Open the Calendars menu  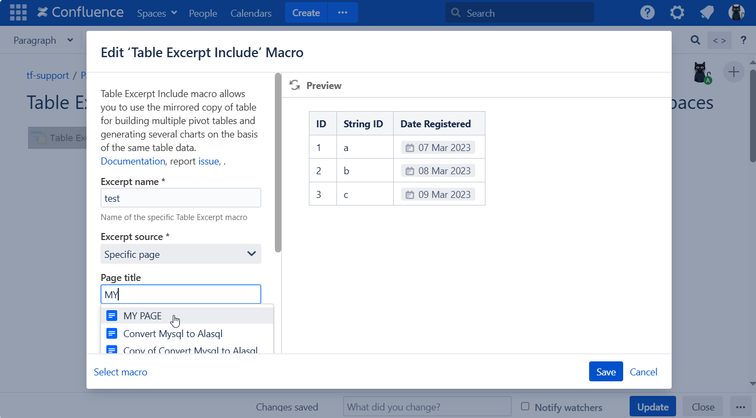(251, 13)
